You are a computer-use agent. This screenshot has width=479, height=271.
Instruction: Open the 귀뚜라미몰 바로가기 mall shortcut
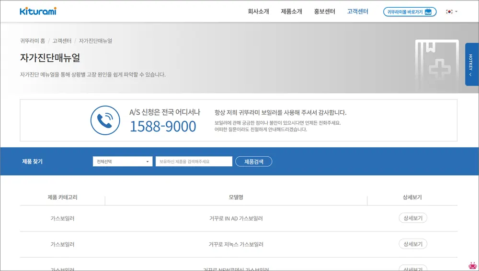[x=410, y=11]
